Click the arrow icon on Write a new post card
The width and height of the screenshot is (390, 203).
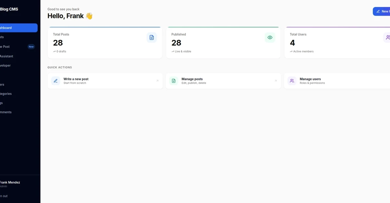[157, 81]
